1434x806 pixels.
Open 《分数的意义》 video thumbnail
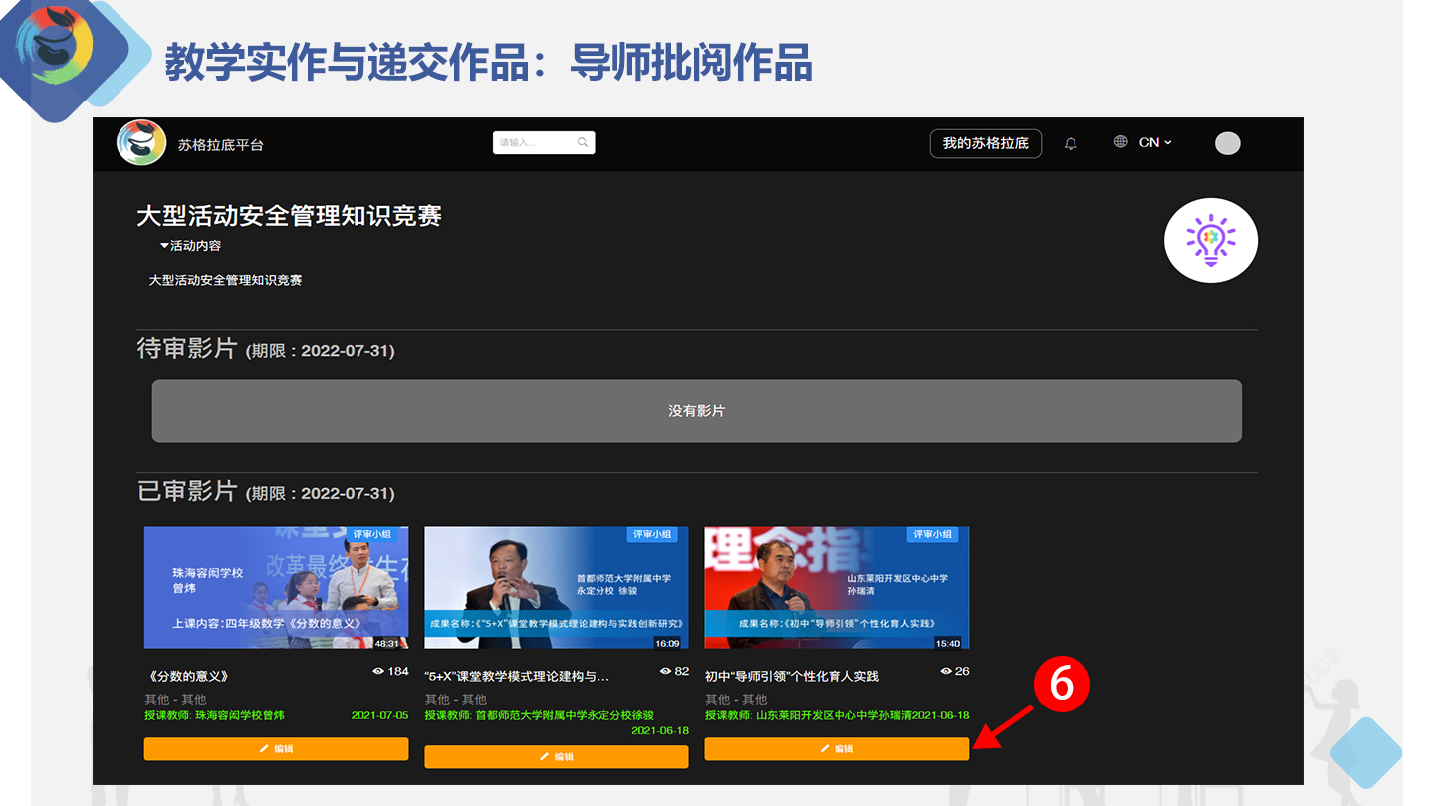(x=276, y=587)
